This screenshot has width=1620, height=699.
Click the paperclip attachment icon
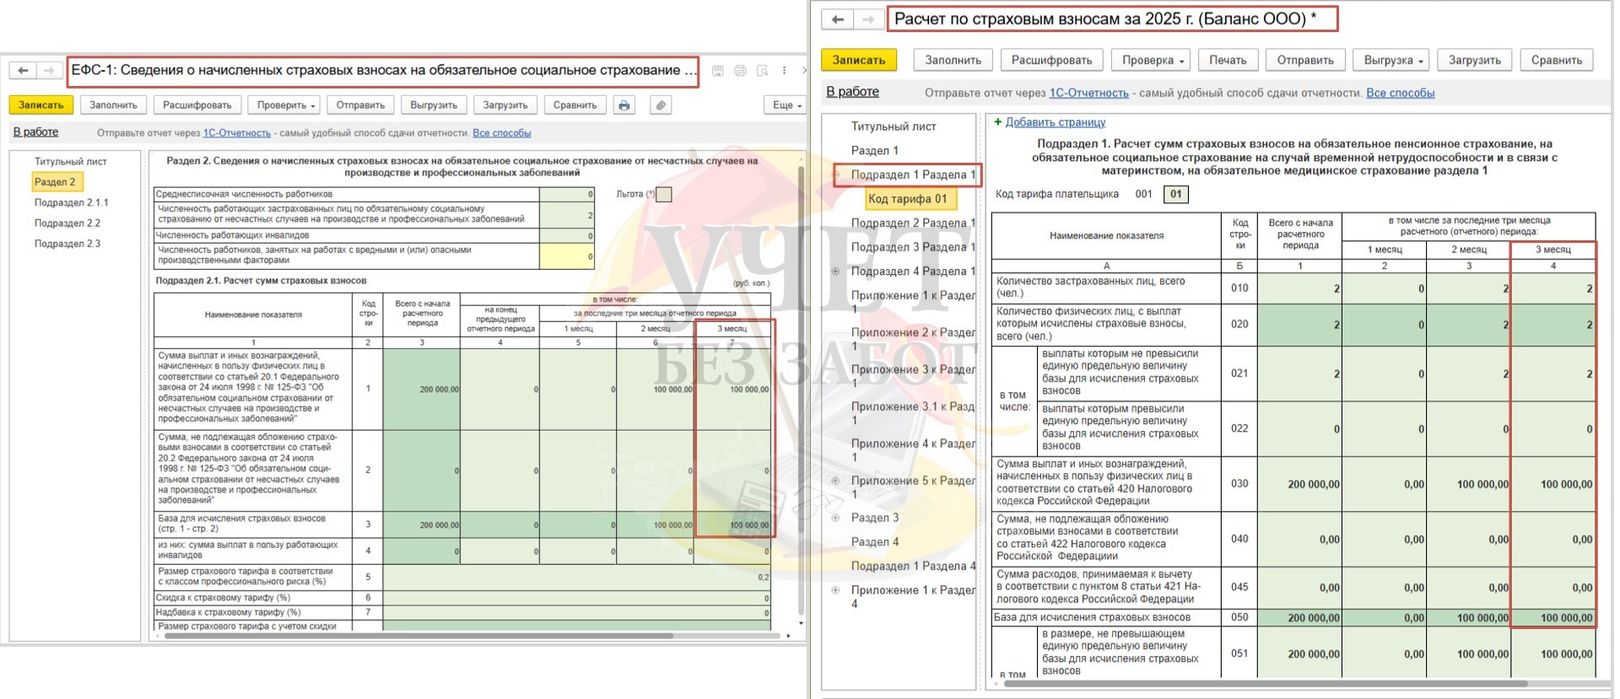[661, 105]
